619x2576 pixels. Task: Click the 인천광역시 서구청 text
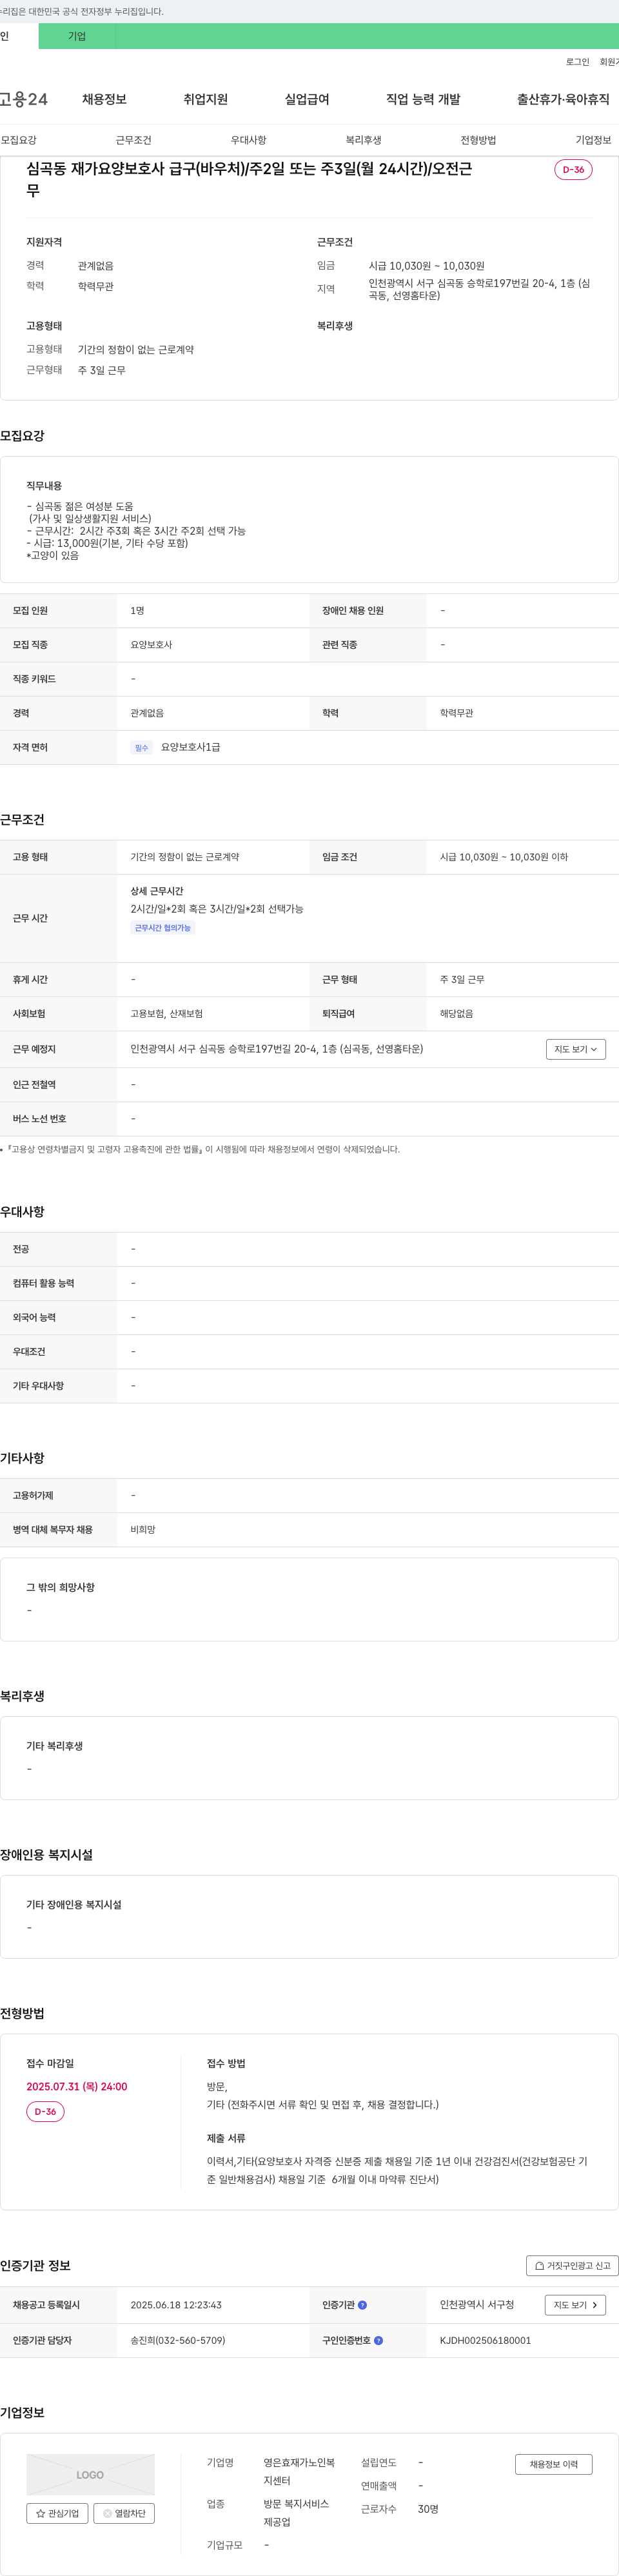(x=477, y=2304)
